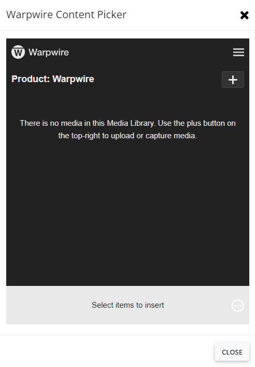
Task: Click the circular W Warpwire logo
Action: [x=18, y=52]
